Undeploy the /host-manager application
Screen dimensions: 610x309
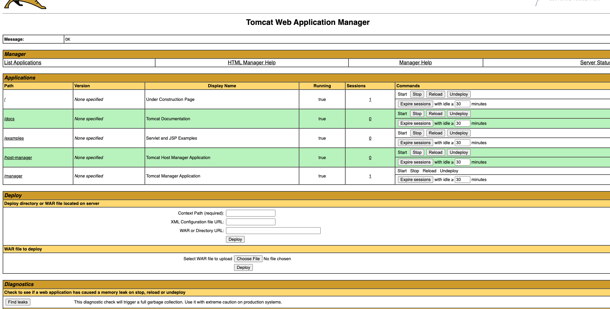[x=458, y=153]
